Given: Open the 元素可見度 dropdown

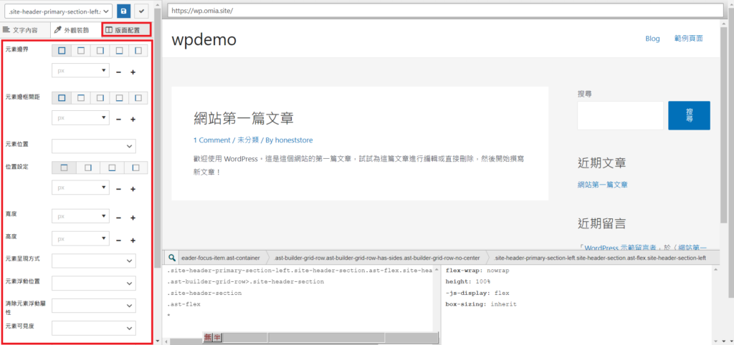Looking at the screenshot, I should tap(94, 328).
